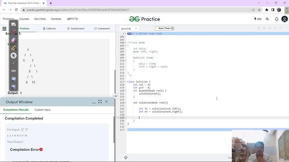Collapse code fold at line 104
The width and height of the screenshot is (289, 162).
coord(126,43)
